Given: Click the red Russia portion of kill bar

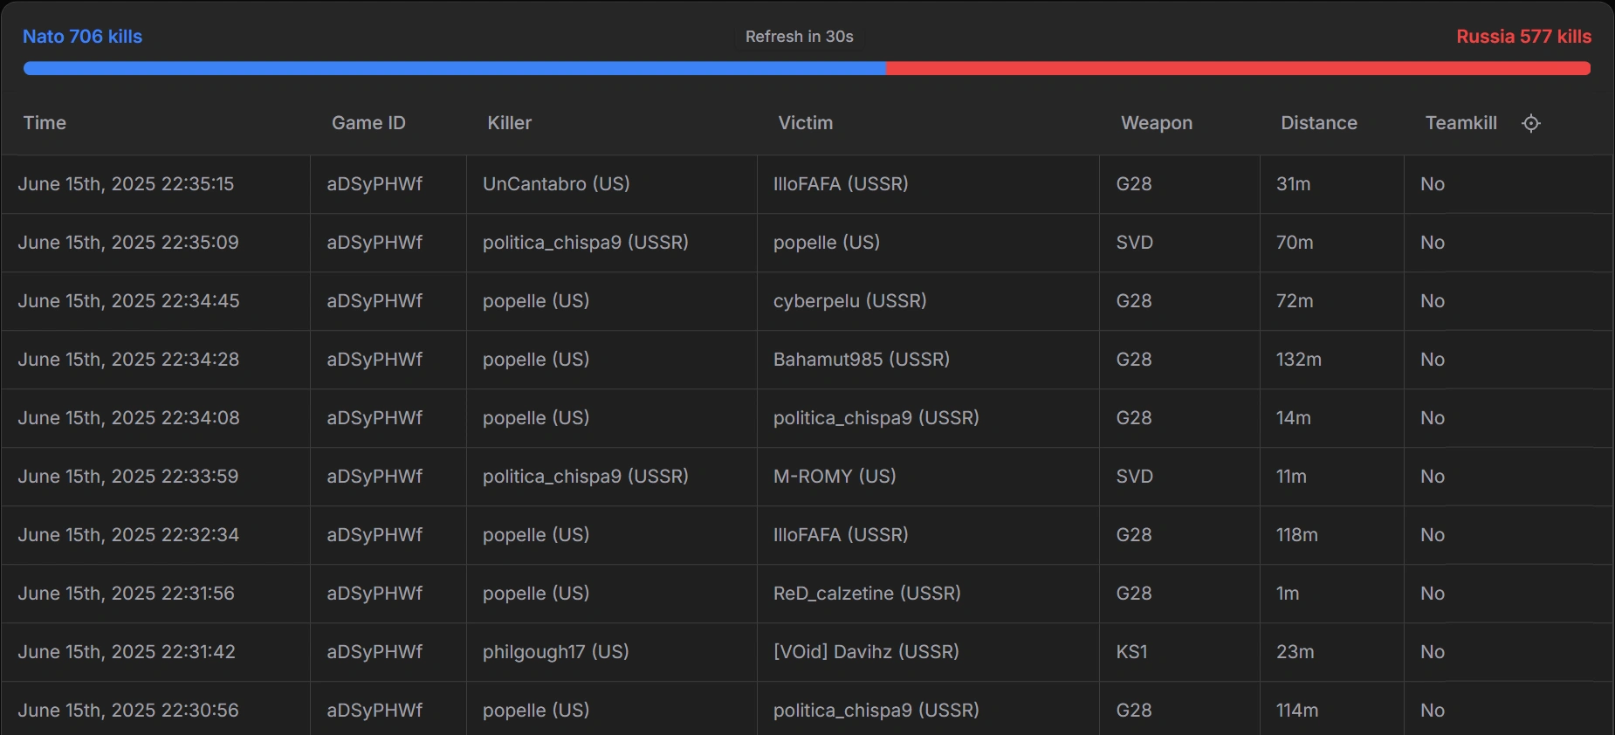Looking at the screenshot, I should pyautogui.click(x=1238, y=68).
